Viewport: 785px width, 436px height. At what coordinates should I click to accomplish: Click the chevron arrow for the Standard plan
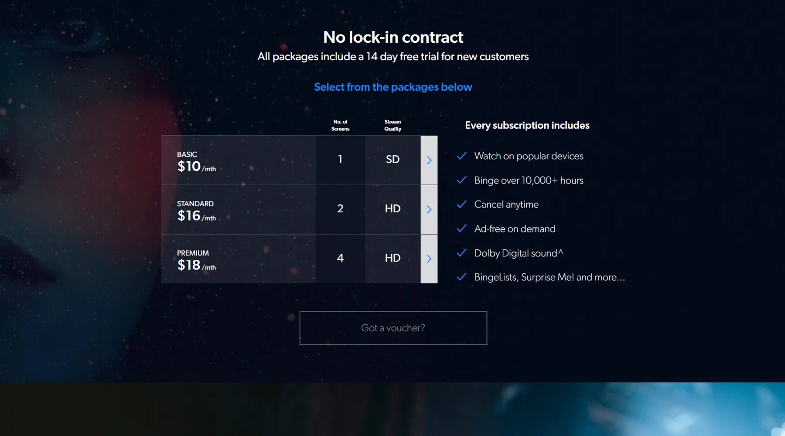[429, 209]
